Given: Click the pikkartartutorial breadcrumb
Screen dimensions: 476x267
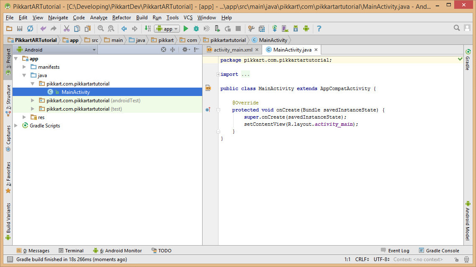Looking at the screenshot, I should pyautogui.click(x=224, y=40).
